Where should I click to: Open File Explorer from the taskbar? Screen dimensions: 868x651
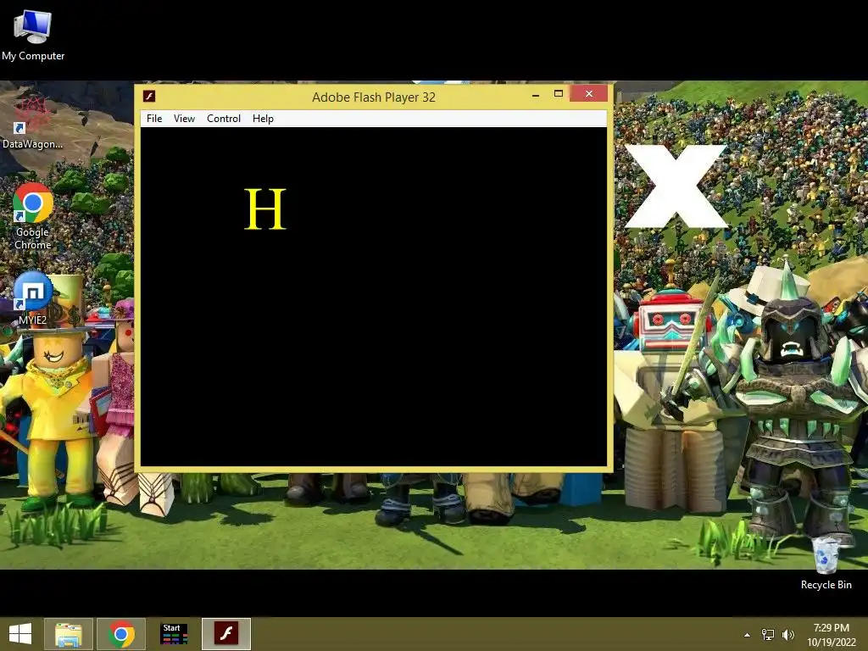pos(68,634)
